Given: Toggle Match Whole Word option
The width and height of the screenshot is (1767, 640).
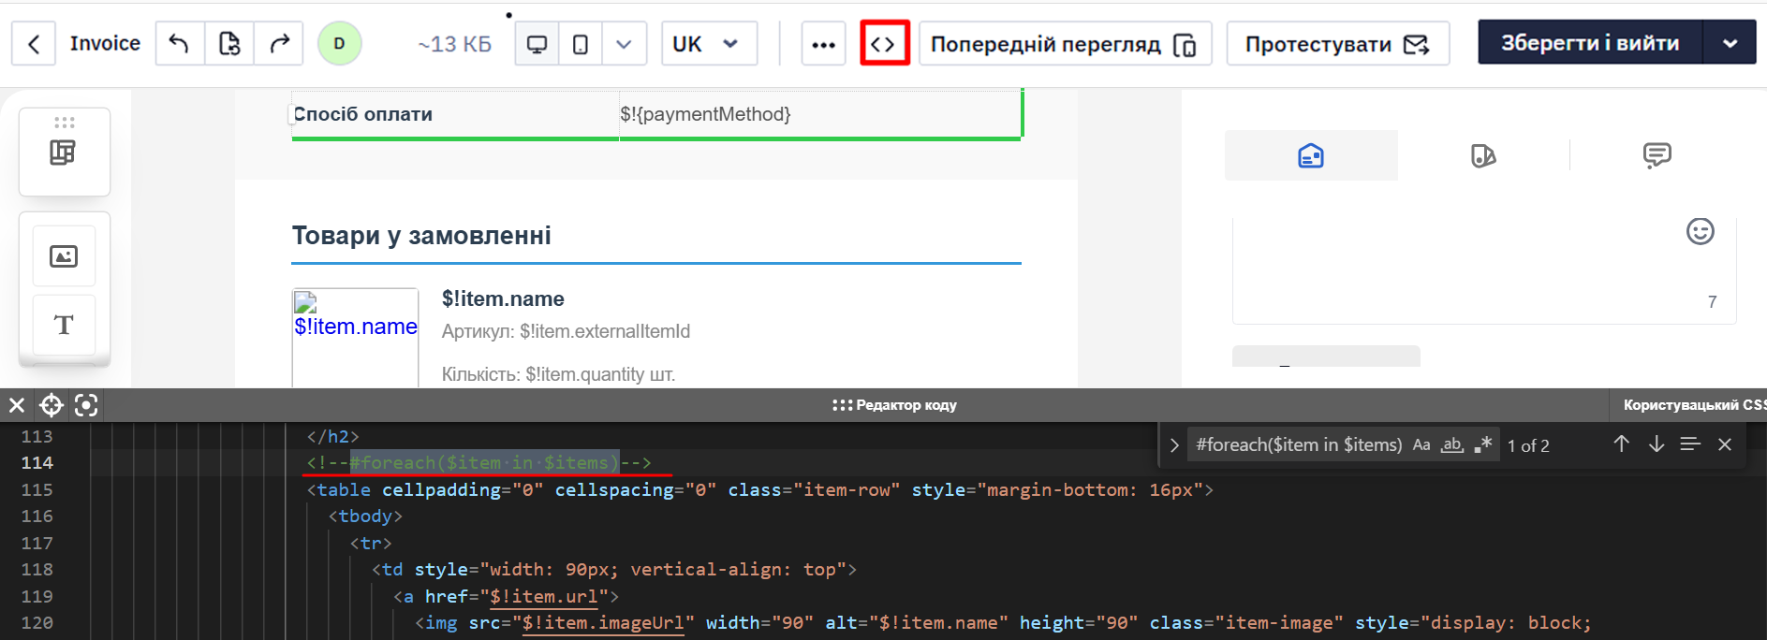Looking at the screenshot, I should [x=1451, y=445].
